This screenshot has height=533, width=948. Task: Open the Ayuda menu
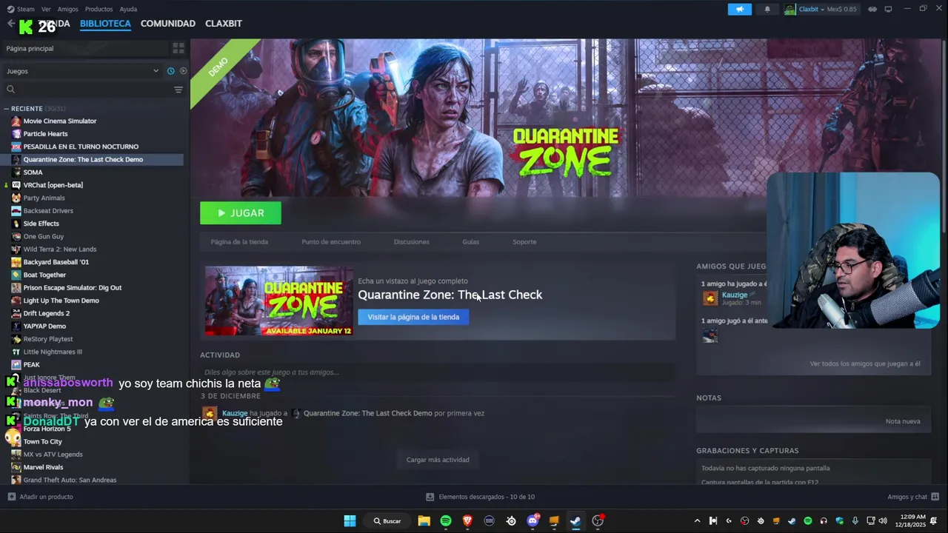[x=128, y=9]
